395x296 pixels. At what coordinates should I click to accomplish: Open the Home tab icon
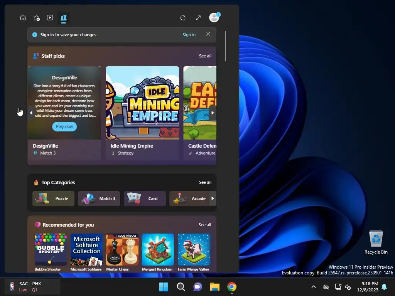(23, 18)
